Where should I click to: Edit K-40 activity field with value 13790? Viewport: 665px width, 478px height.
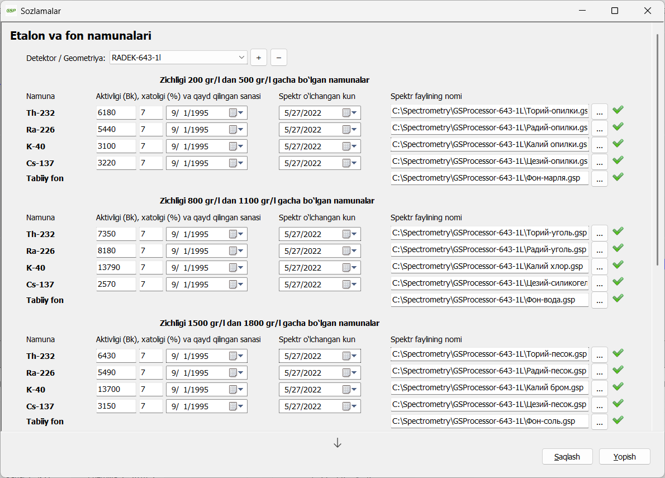116,268
